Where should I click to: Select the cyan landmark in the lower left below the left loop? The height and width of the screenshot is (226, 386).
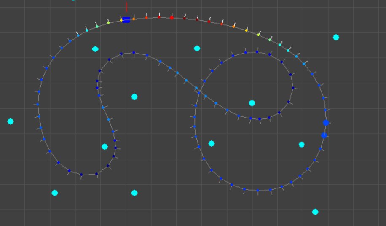click(55, 193)
